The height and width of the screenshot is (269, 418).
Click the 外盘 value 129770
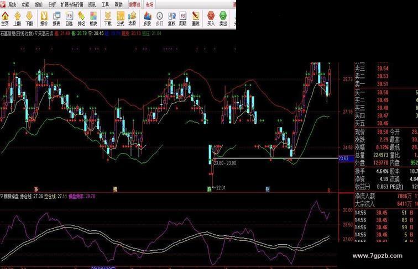380,163
